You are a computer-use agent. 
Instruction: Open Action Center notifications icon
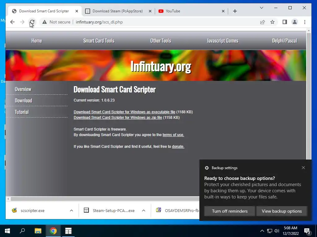pyautogui.click(x=307, y=231)
